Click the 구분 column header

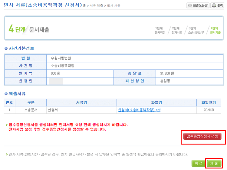click(x=31, y=103)
